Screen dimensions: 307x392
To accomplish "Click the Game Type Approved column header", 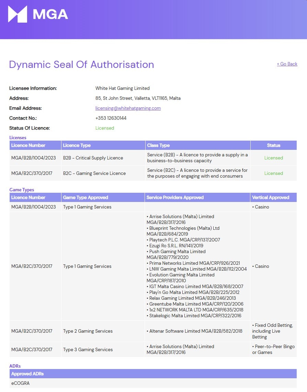I will pyautogui.click(x=86, y=198).
